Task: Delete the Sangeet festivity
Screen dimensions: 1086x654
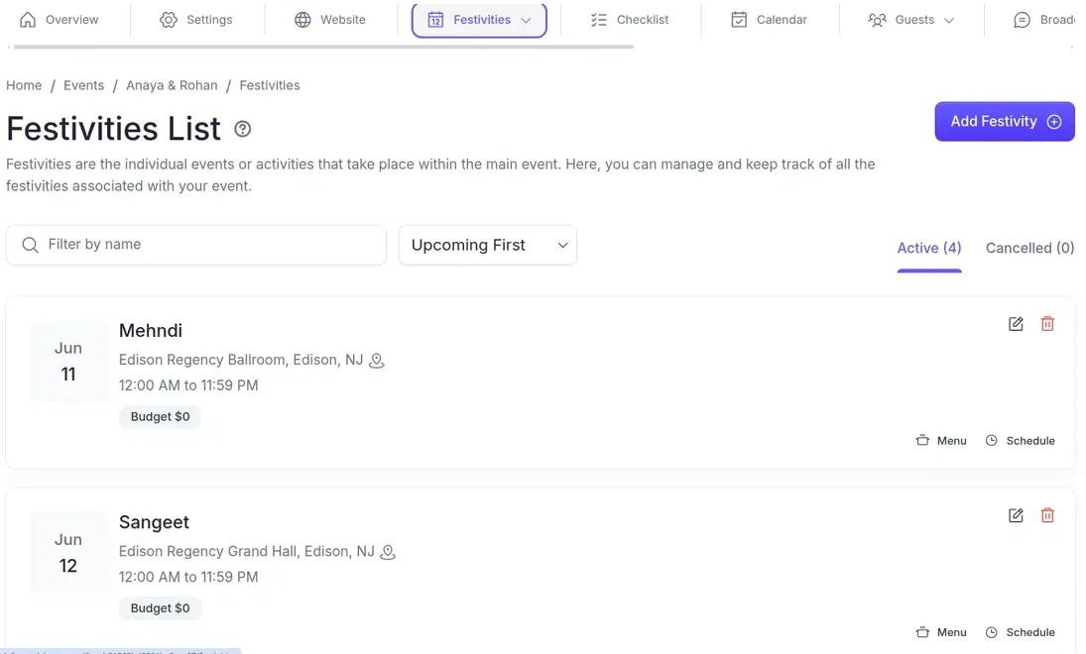Action: [1047, 515]
